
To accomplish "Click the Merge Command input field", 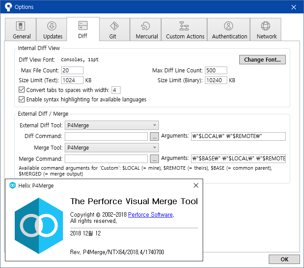I will (106, 159).
